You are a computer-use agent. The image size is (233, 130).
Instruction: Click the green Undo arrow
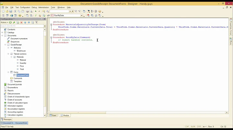(36, 11)
